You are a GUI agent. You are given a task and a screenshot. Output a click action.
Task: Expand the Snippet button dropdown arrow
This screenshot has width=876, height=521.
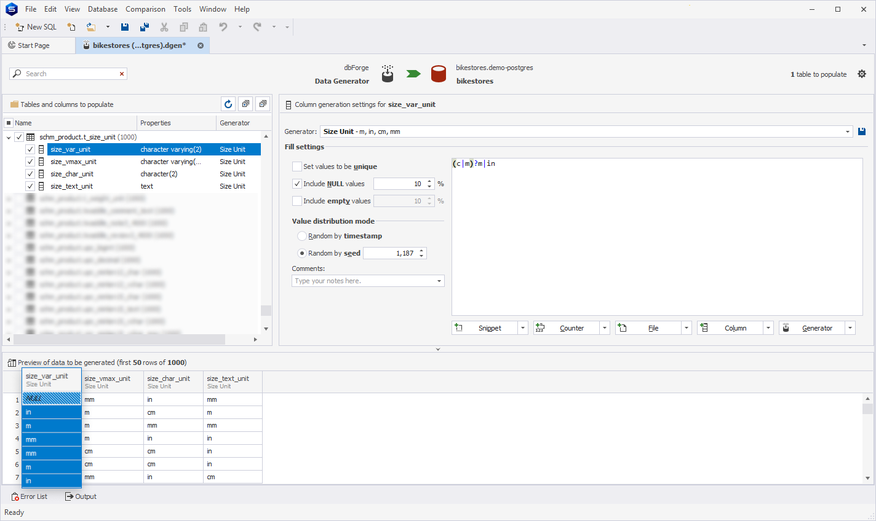(523, 328)
